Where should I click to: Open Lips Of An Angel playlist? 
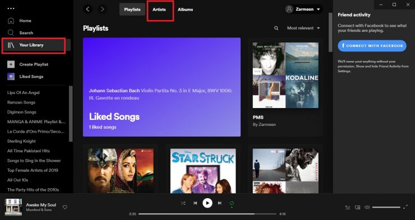click(x=24, y=93)
